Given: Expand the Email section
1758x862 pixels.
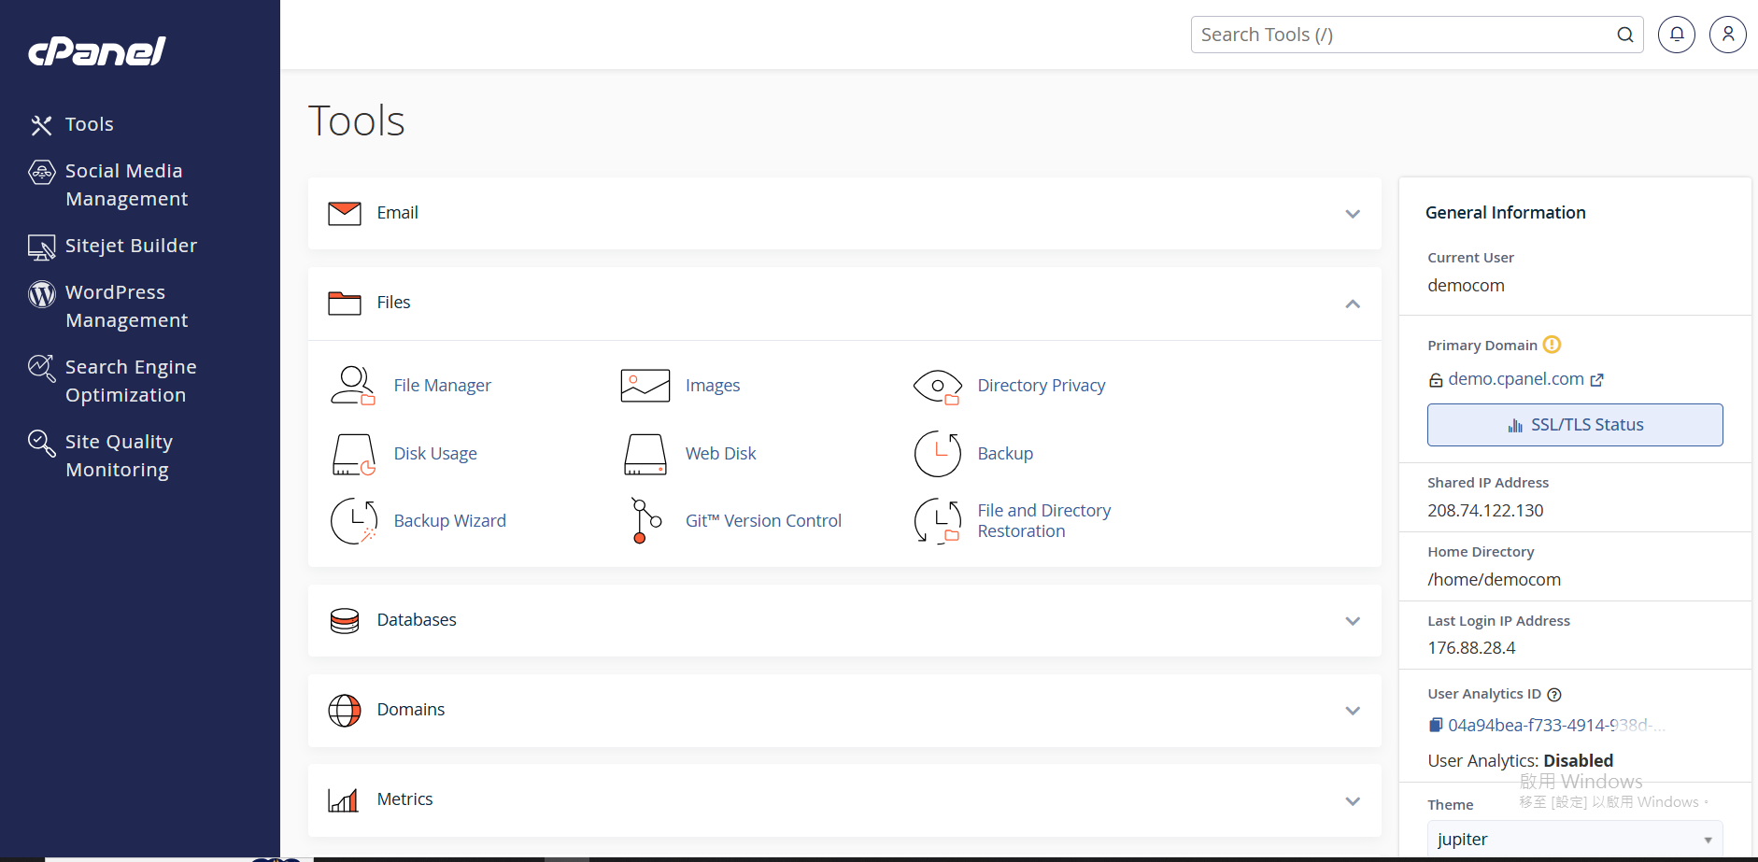Looking at the screenshot, I should tap(1352, 214).
